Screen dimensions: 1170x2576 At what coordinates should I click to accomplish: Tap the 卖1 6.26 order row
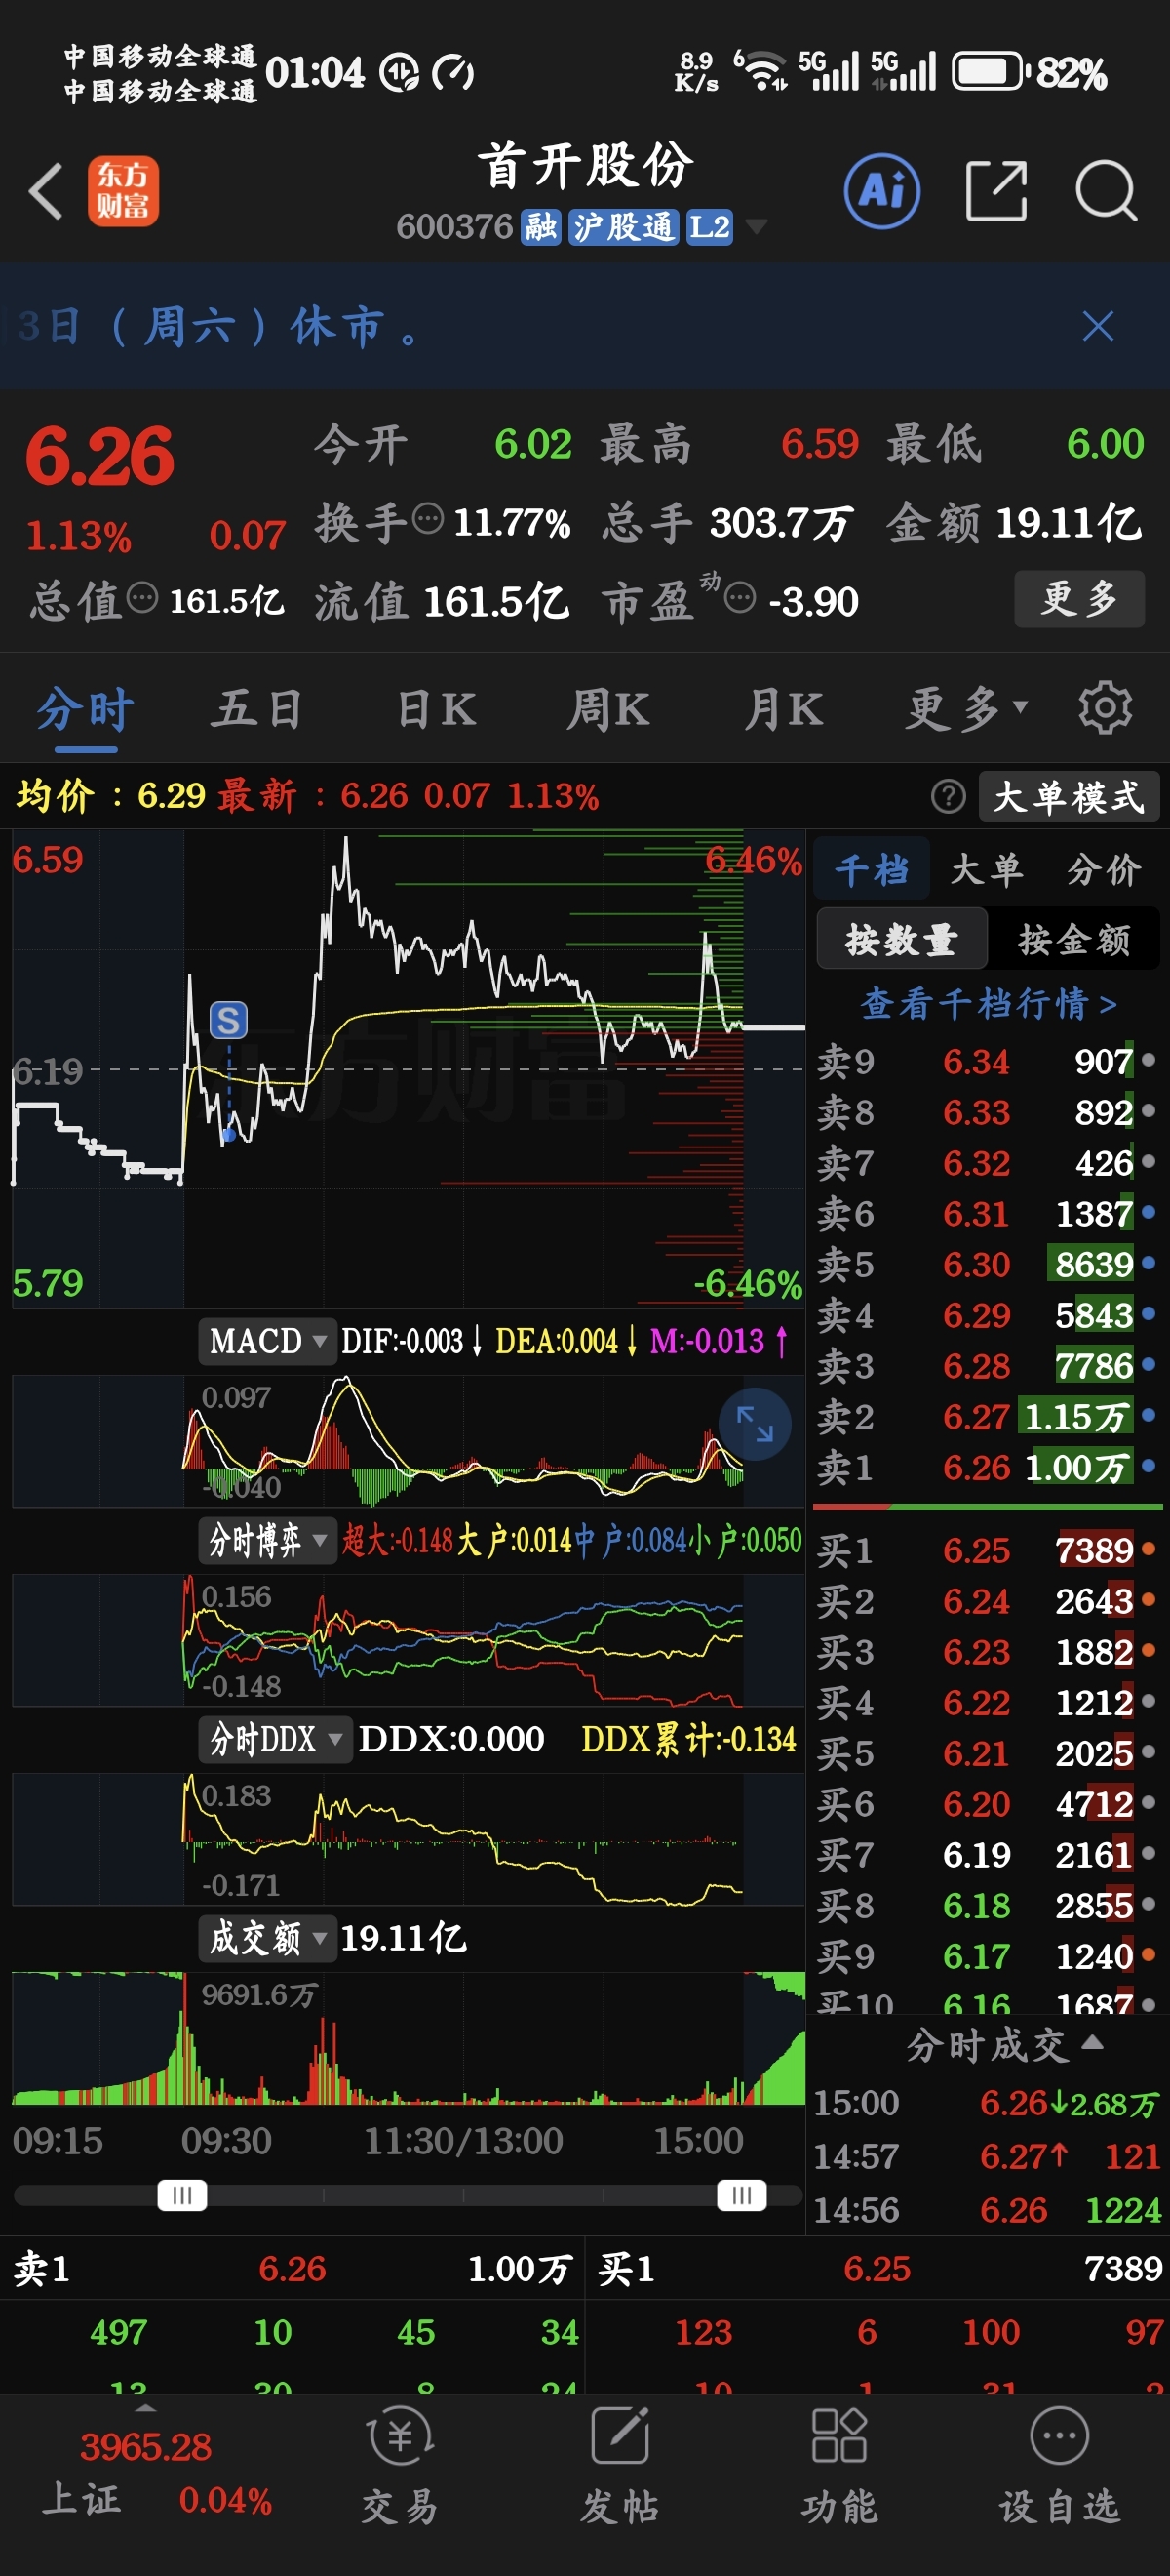point(987,1467)
